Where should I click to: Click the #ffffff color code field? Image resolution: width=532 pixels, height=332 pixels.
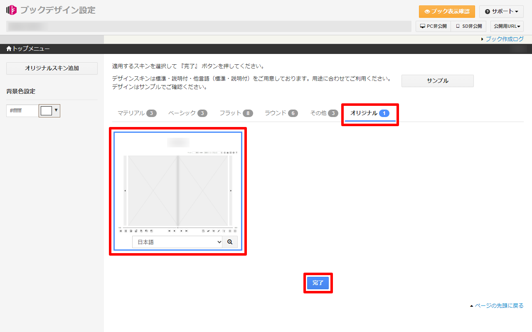tap(22, 111)
